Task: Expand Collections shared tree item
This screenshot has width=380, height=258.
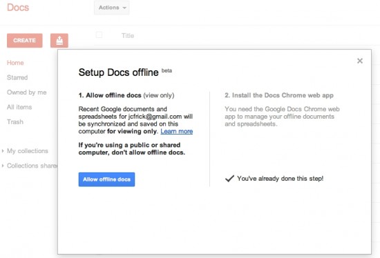Action: point(3,166)
